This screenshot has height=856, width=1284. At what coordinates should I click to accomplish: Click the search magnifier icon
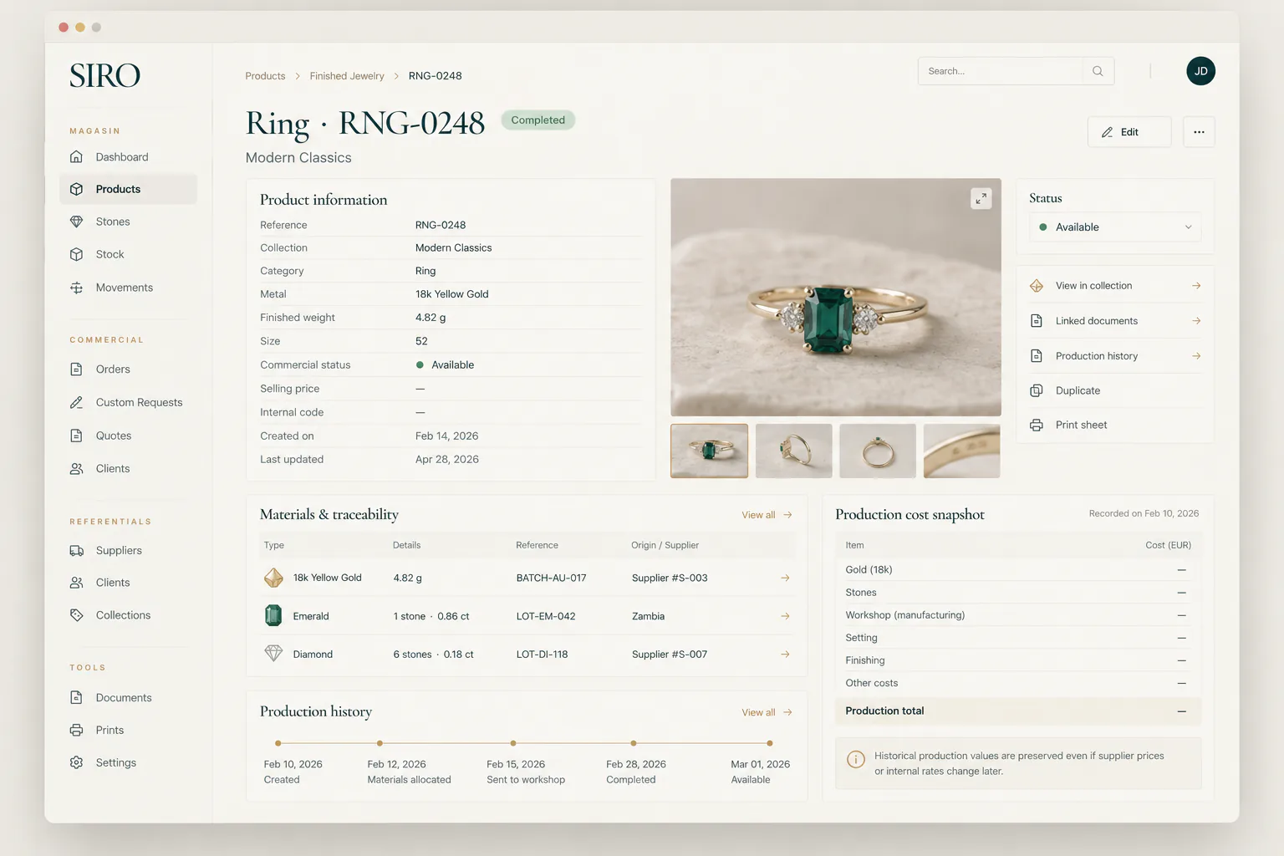[1098, 71]
